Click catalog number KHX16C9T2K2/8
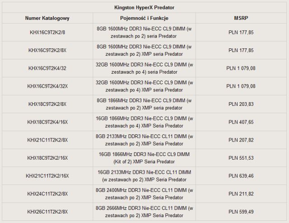Screen dimensions: 289x223 (47, 32)
